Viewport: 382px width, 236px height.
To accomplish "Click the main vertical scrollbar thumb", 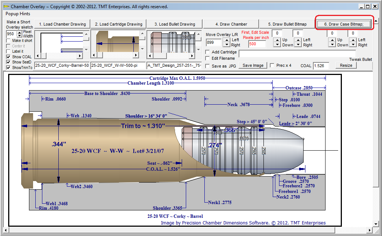I will [376, 105].
